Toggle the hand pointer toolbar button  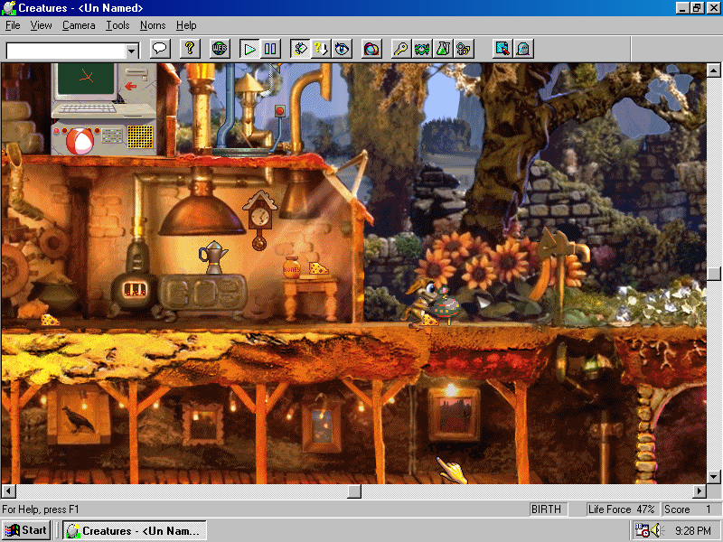pos(300,49)
